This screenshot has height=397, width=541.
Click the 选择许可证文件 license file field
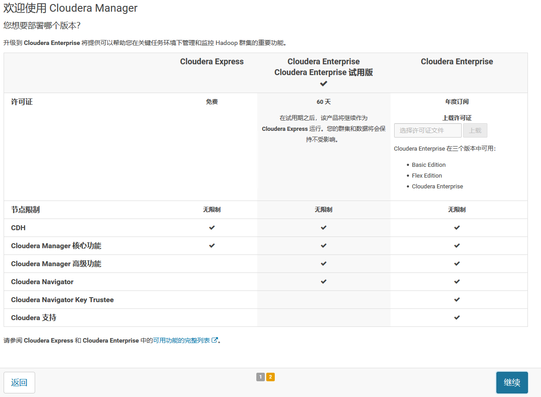[428, 130]
